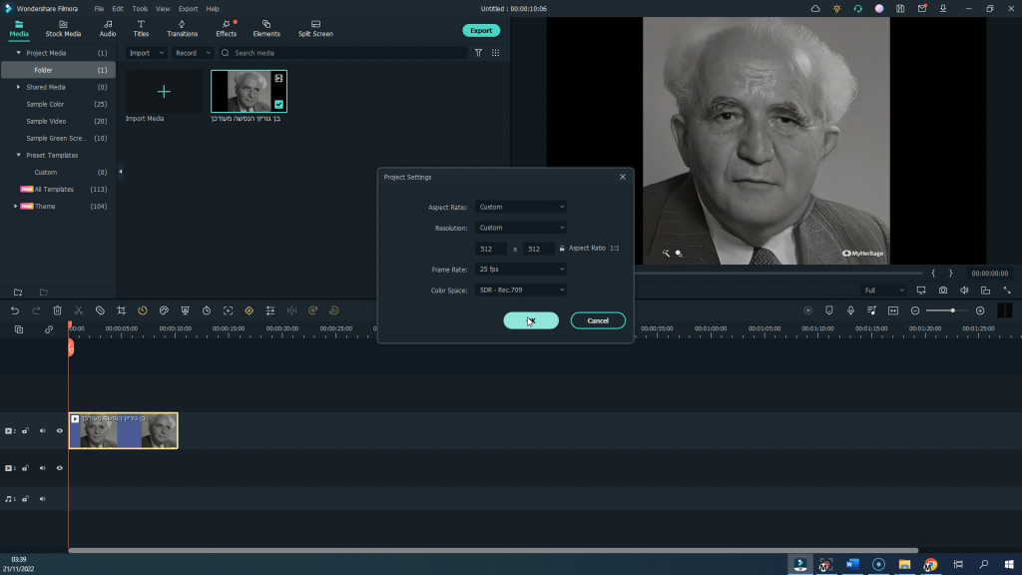Select Sample Color in sidebar
The image size is (1022, 575).
click(45, 104)
